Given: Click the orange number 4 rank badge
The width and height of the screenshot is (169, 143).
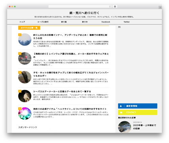Looking at the screenshot, I should pyautogui.click(x=20, y=91).
